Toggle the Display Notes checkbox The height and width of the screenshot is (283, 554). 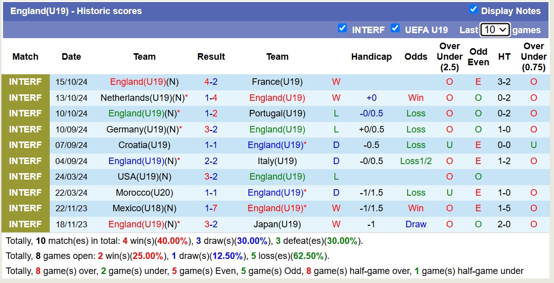(x=473, y=10)
